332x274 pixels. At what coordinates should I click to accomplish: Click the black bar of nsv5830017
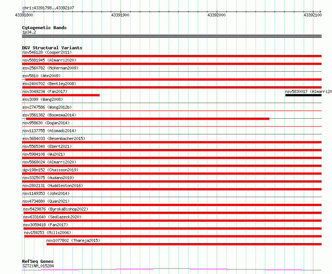[303, 95]
